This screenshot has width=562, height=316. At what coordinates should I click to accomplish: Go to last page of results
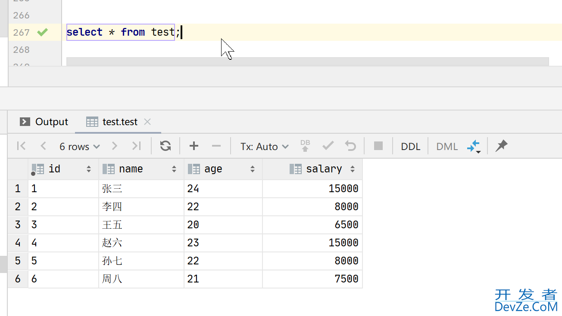coord(136,146)
